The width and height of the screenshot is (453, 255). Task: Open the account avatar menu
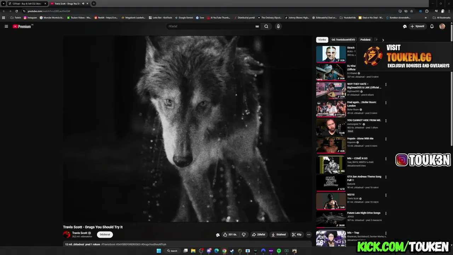point(442,26)
